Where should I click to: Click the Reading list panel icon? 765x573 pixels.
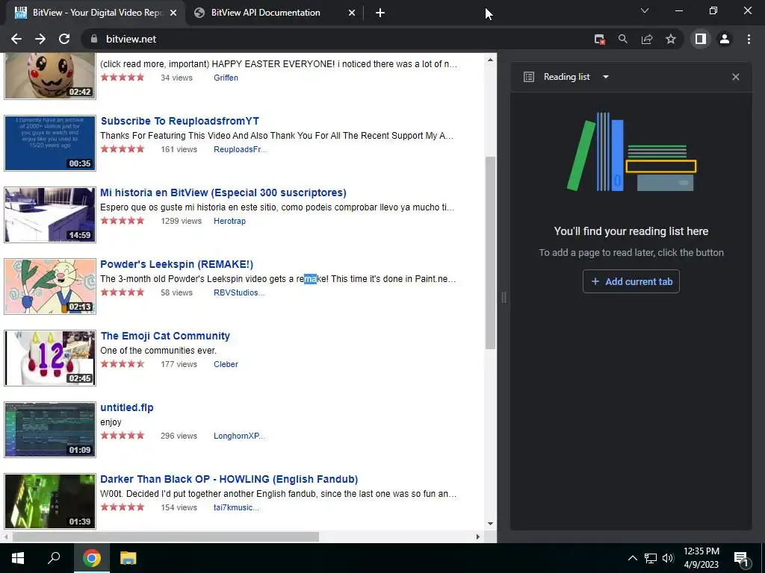(x=529, y=77)
